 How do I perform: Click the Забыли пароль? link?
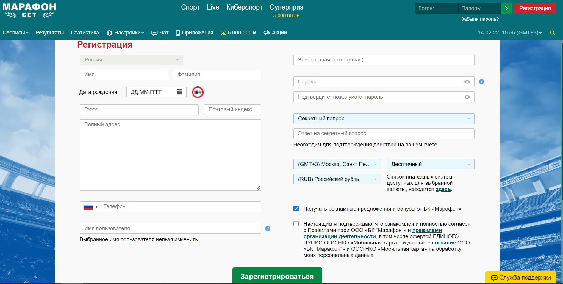tap(480, 19)
